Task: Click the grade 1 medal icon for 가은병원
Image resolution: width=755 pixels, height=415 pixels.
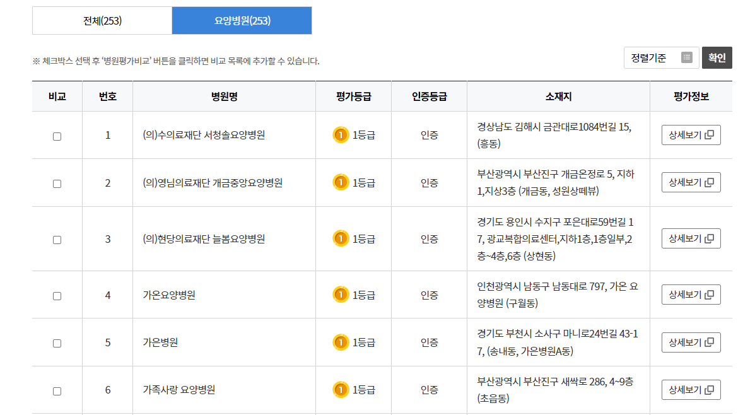Action: [x=341, y=342]
